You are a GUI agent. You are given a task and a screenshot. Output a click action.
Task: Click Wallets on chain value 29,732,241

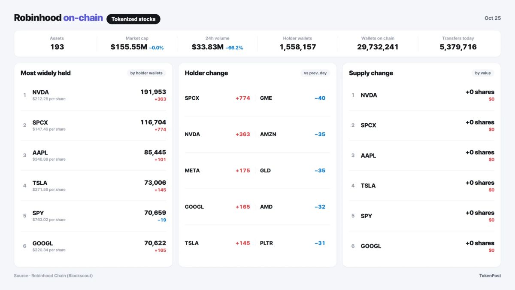click(x=378, y=47)
